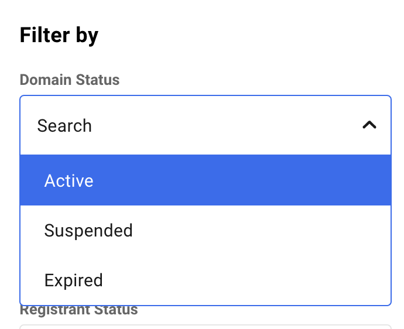The width and height of the screenshot is (404, 329).
Task: Select the last listed option, Expired
Action: (206, 280)
